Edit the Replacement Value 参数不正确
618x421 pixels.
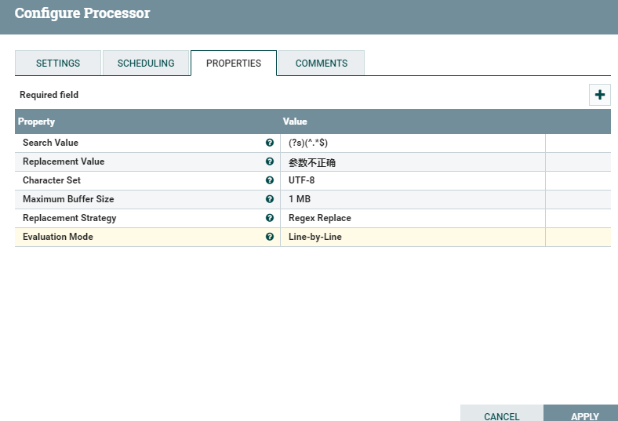coord(413,162)
